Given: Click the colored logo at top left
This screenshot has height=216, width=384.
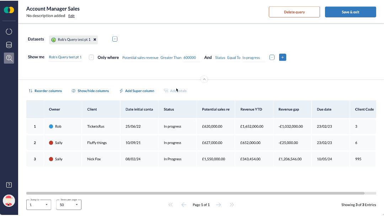Looking at the screenshot, I should [9, 10].
